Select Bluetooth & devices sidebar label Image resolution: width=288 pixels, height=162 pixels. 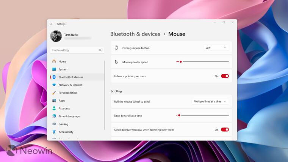point(71,77)
